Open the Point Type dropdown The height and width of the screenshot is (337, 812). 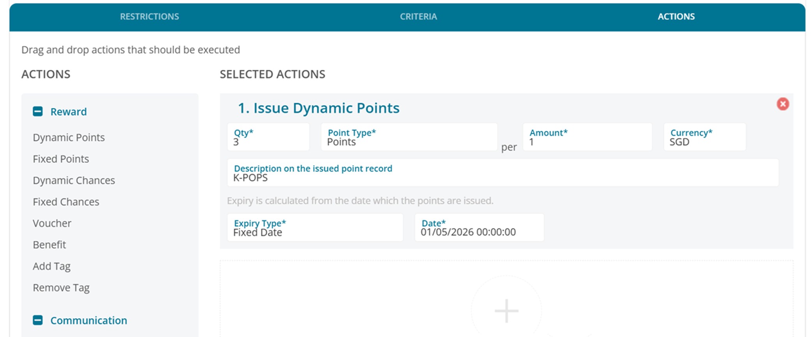(x=409, y=137)
